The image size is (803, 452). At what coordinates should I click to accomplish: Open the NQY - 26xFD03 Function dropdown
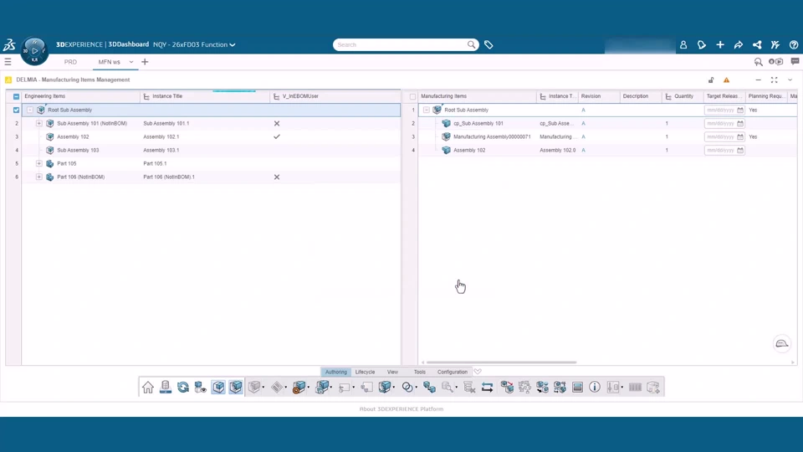[194, 44]
